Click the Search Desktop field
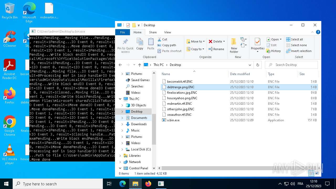336x189 pixels. (x=291, y=65)
